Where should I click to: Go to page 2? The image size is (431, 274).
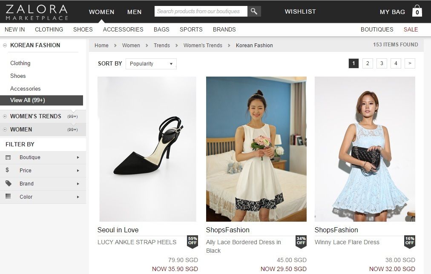tap(368, 63)
